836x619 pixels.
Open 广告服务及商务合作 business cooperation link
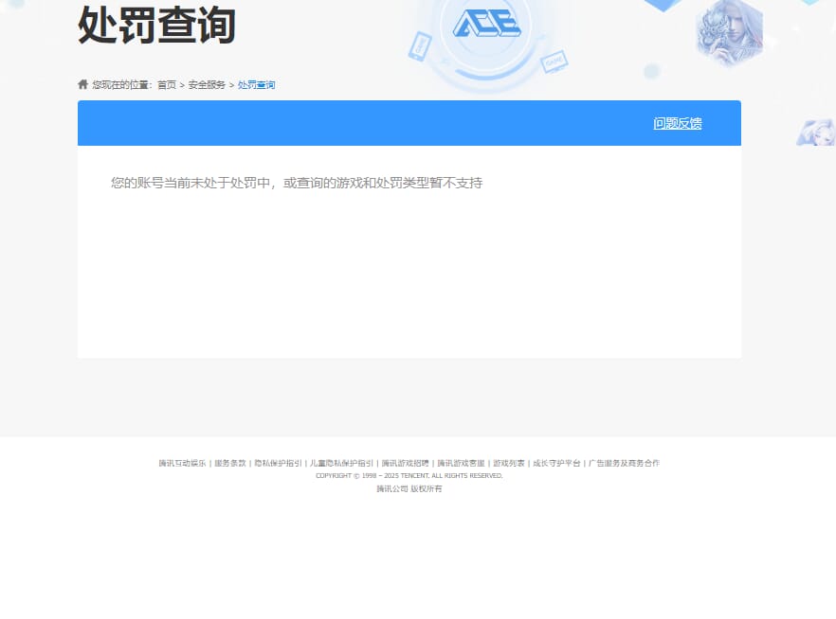tap(626, 463)
